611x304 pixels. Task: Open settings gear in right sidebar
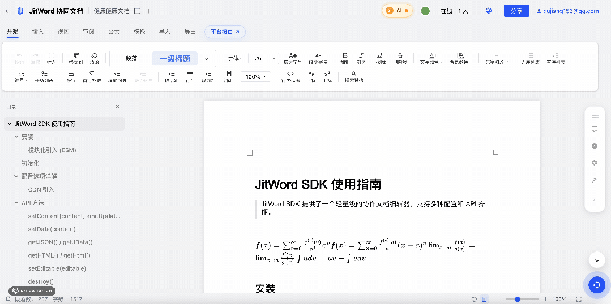595,163
